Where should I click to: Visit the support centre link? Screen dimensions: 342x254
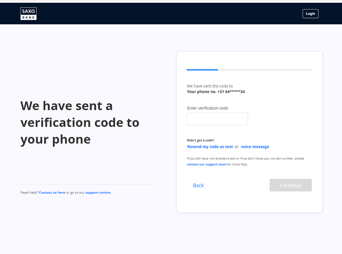(x=98, y=193)
